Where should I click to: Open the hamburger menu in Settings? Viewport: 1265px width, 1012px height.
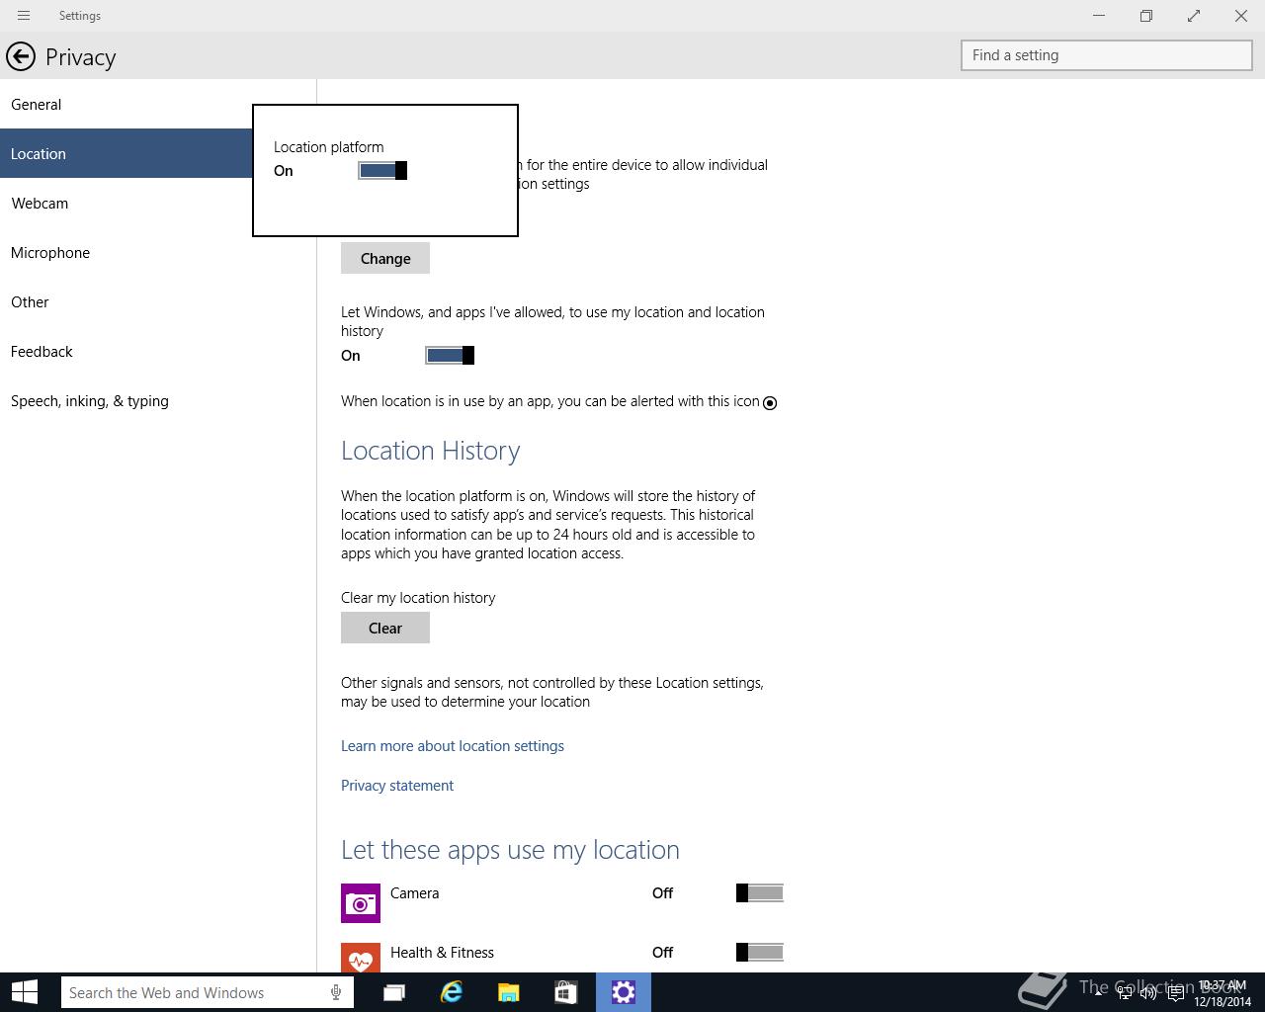pyautogui.click(x=24, y=16)
